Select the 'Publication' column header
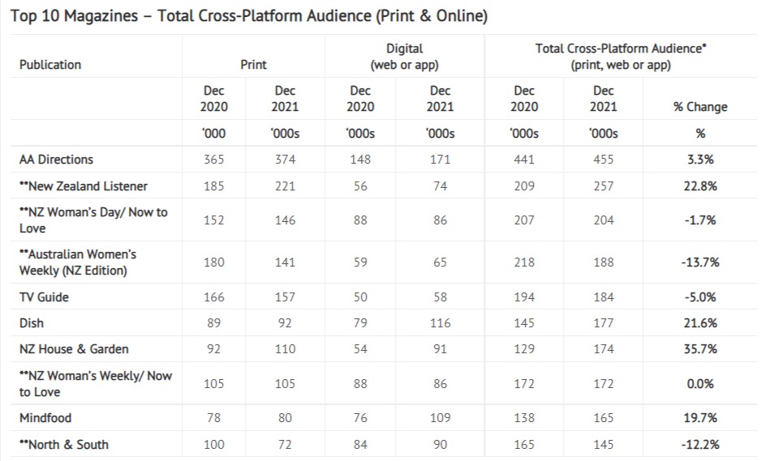Screen dimensions: 770x461 tap(50, 65)
